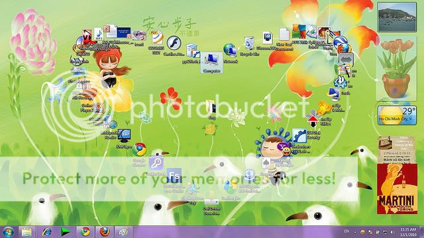Switch to Chrome on the taskbar
The width and height of the screenshot is (424, 238).
click(x=85, y=232)
